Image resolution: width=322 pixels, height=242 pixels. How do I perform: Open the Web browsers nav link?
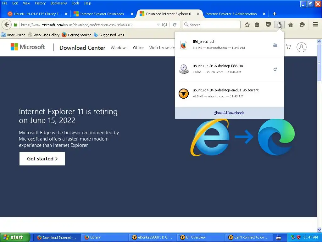pos(162,48)
